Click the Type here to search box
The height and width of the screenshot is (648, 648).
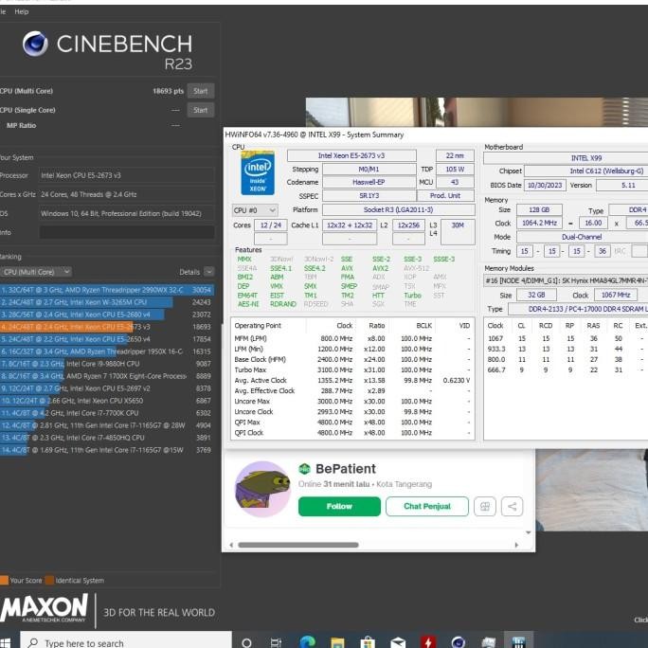coord(126,641)
